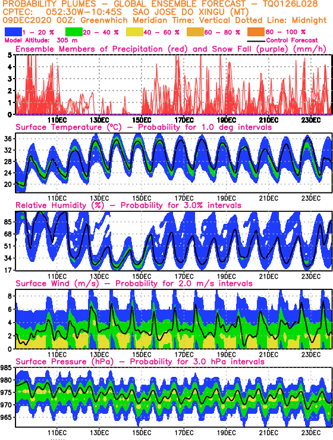Click the yellow 40 - 60 % legend swatch
This screenshot has width=333, height=440.
pos(134,32)
